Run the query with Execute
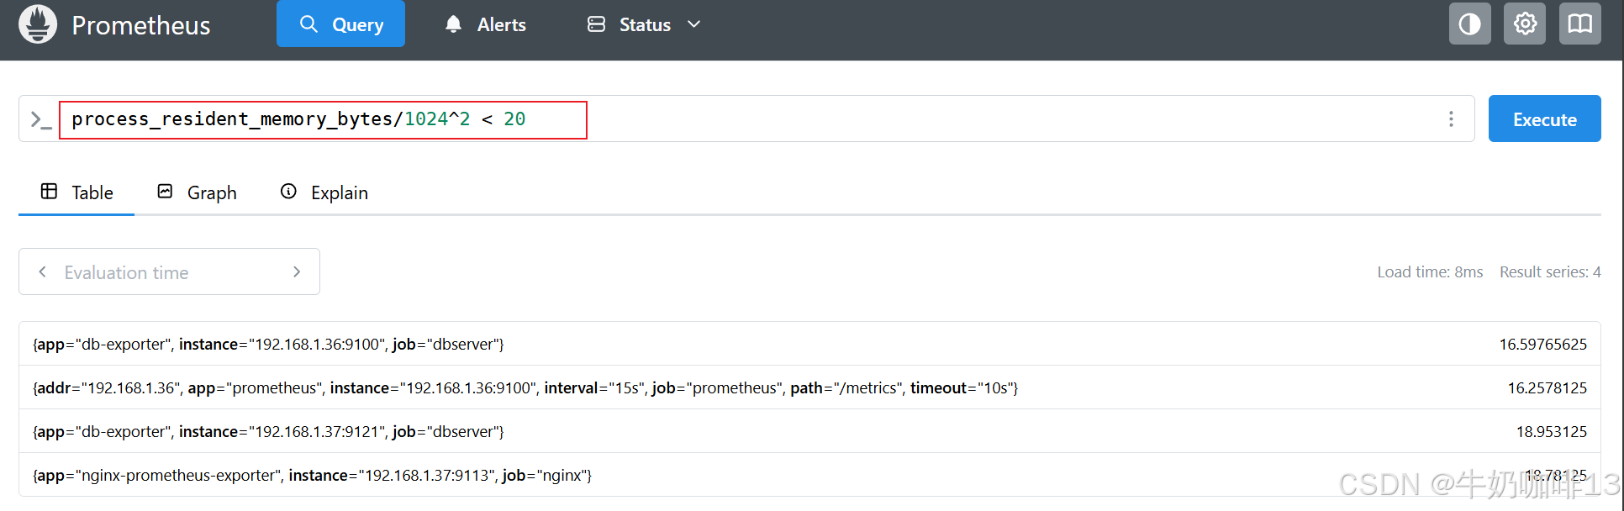This screenshot has height=511, width=1624. [1544, 119]
